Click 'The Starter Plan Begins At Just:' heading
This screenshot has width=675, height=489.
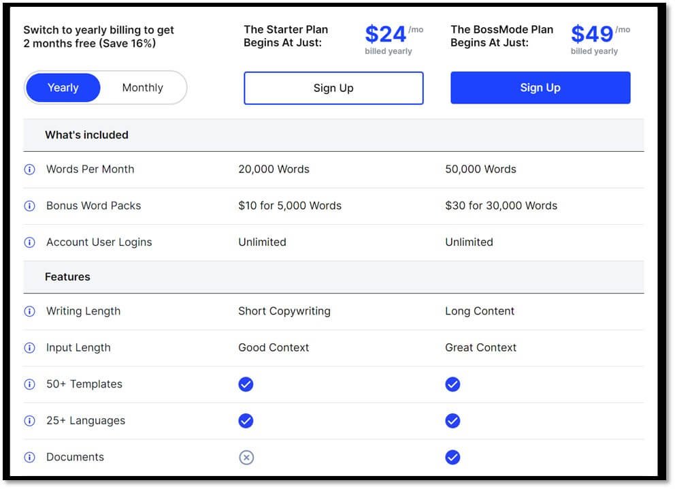point(286,36)
